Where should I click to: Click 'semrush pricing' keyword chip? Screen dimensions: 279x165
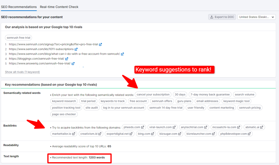click(250, 108)
